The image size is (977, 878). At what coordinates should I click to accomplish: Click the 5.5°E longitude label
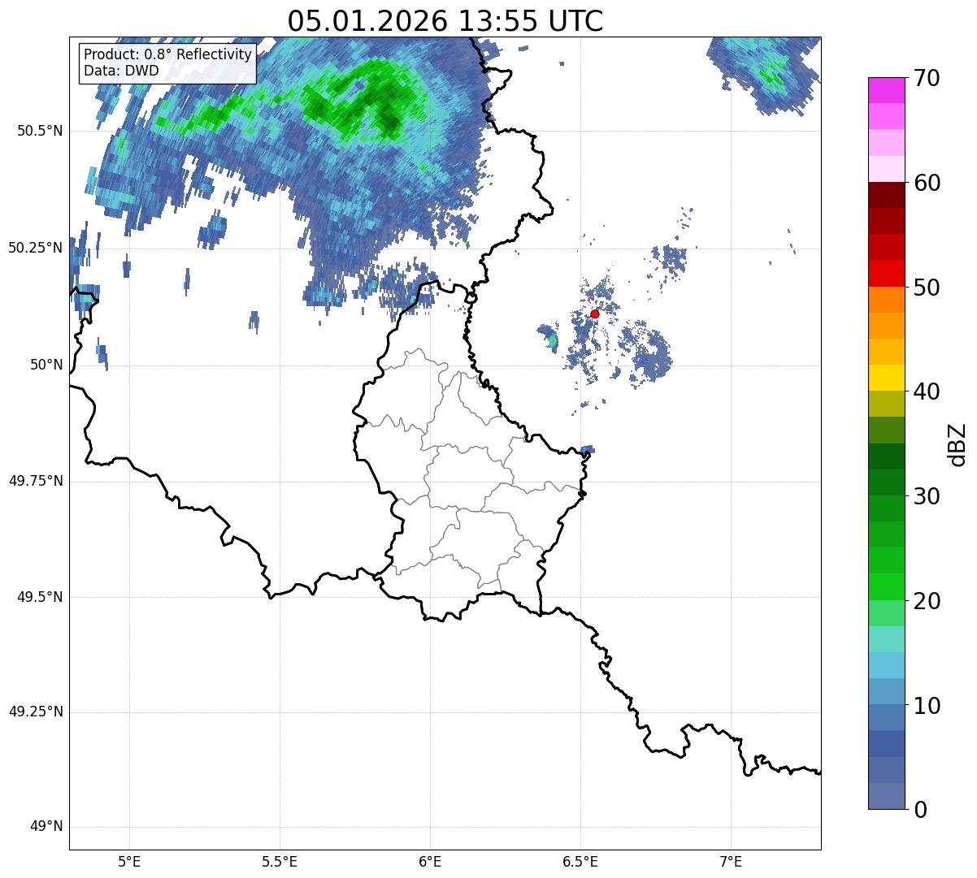pyautogui.click(x=280, y=861)
